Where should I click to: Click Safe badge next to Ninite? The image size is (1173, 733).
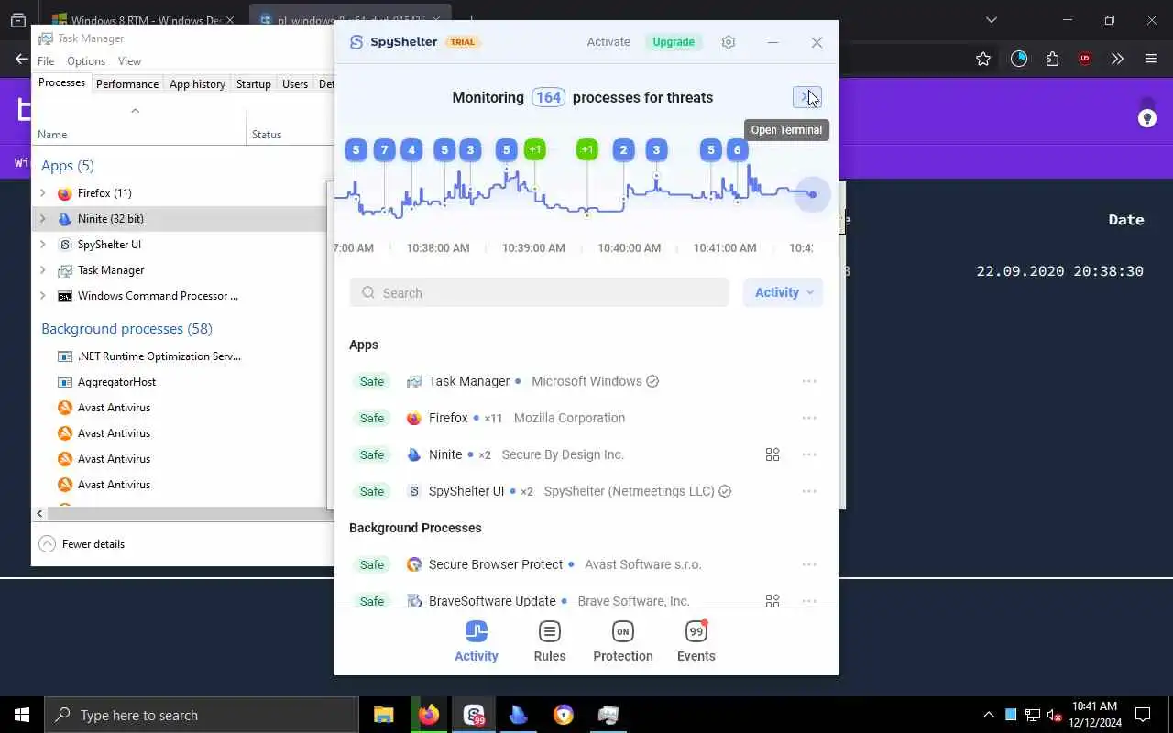click(372, 454)
